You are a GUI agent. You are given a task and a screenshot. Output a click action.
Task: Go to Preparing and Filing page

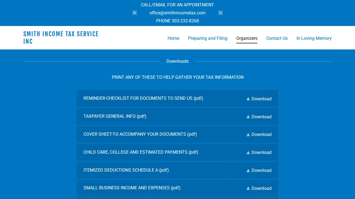tap(208, 38)
